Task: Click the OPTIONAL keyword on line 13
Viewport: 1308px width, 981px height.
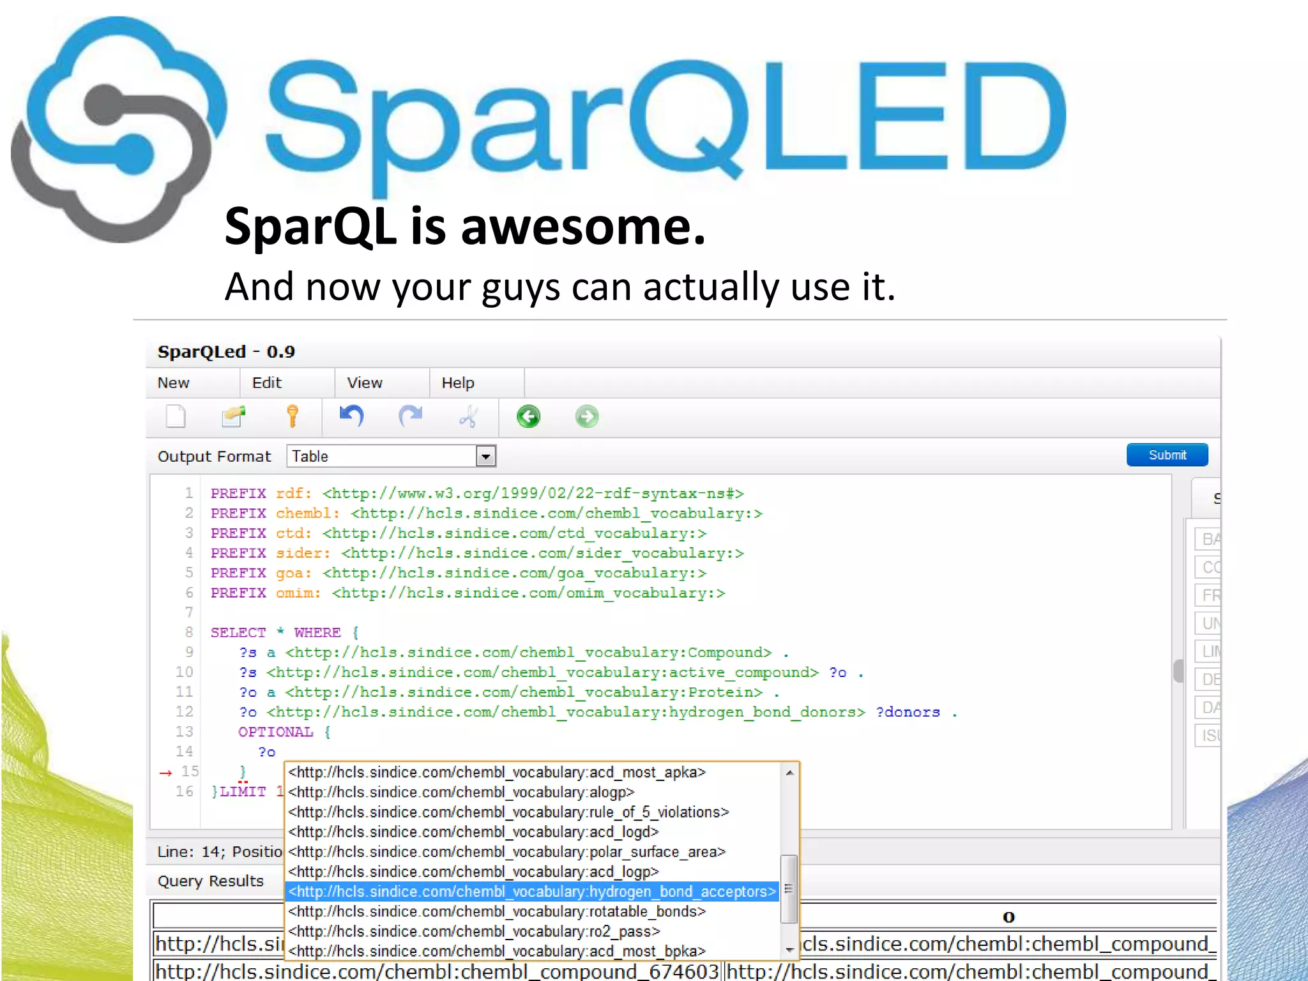Action: [x=276, y=732]
